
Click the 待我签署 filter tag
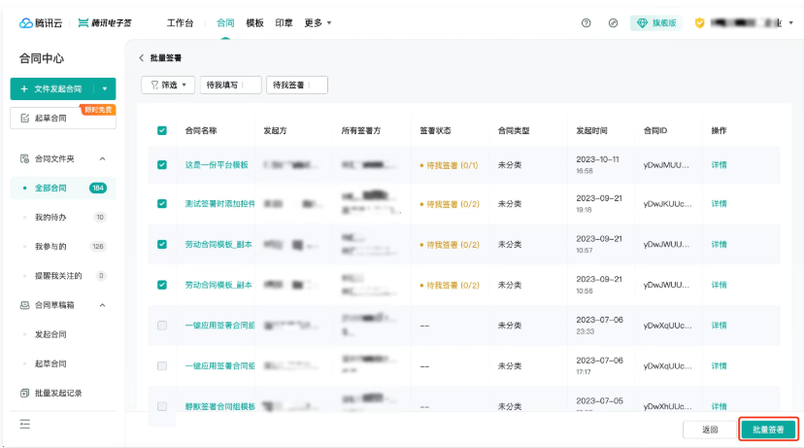[x=297, y=86]
